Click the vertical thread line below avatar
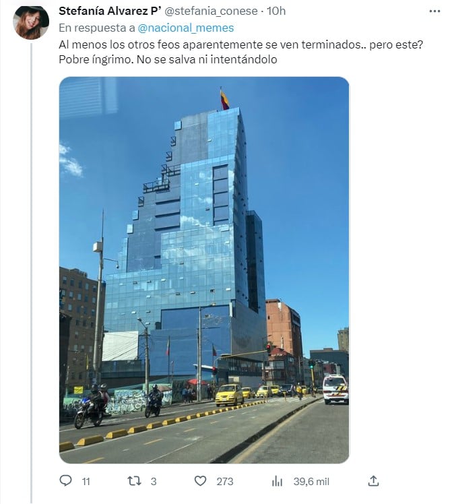The height and width of the screenshot is (504, 450). (31, 273)
